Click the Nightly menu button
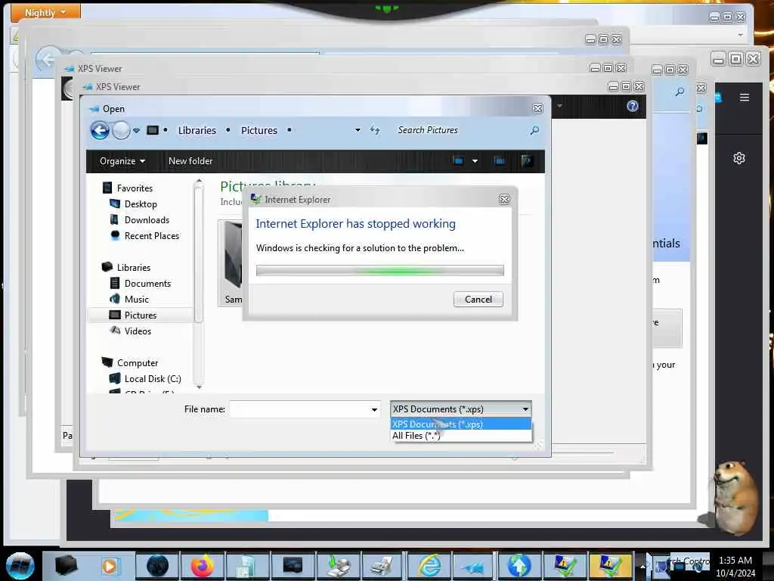The width and height of the screenshot is (774, 581). (45, 12)
